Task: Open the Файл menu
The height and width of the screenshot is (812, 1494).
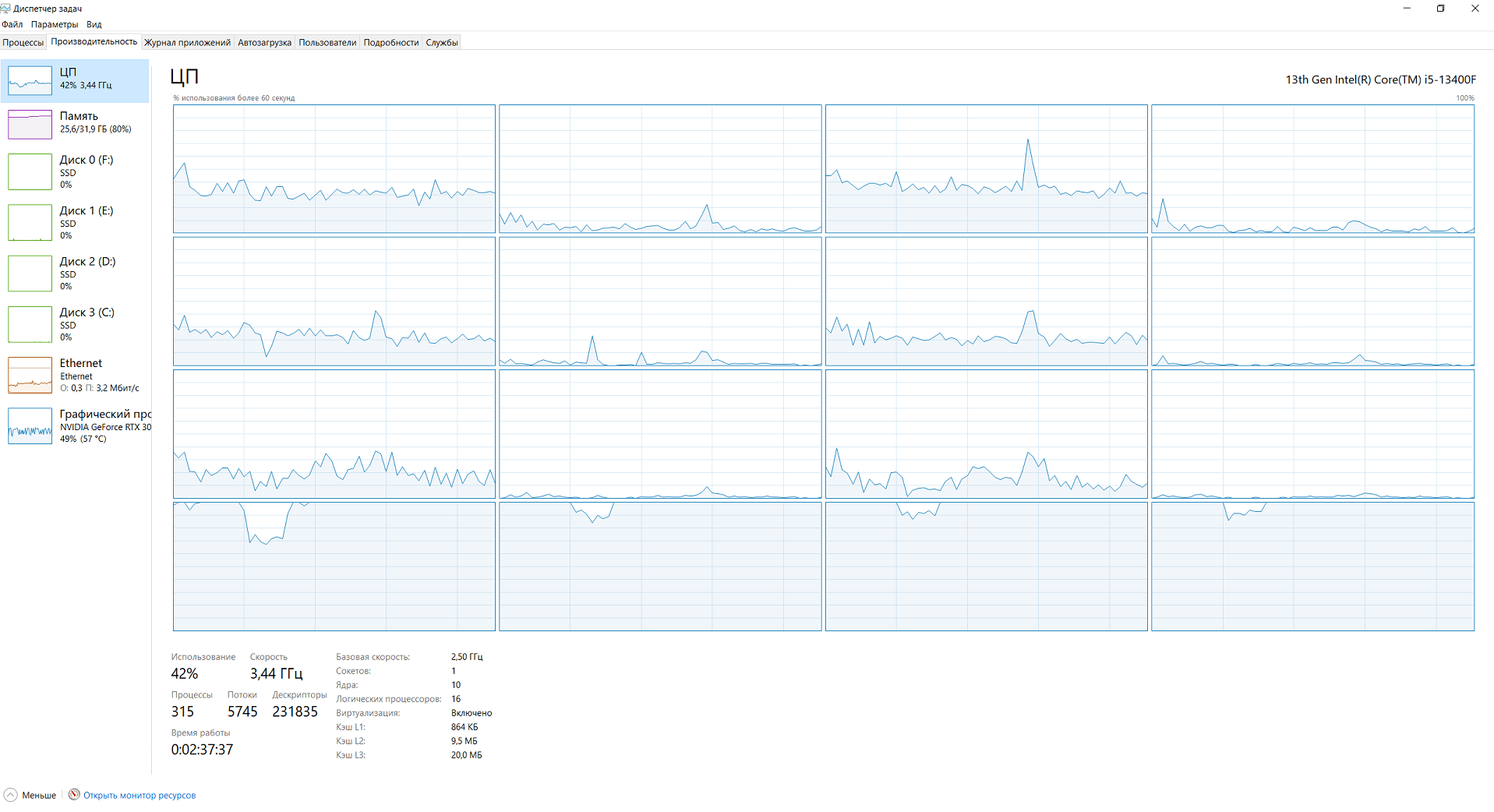Action: (x=12, y=24)
